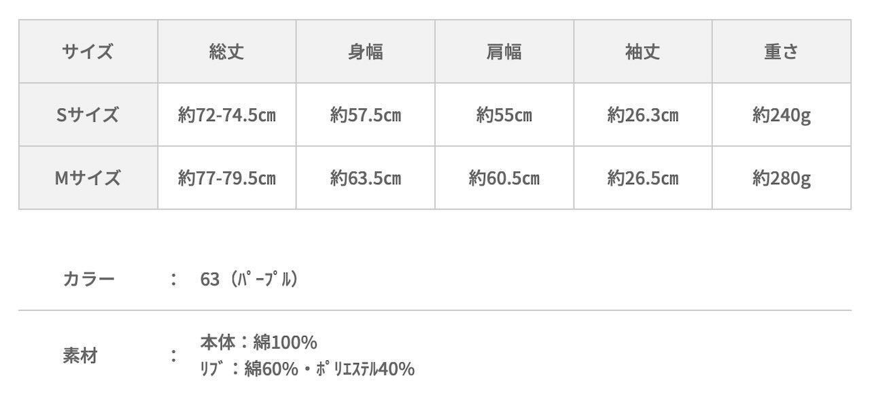Image resolution: width=870 pixels, height=393 pixels.
Task: Click the Sサイズ row label
Action: [88, 115]
